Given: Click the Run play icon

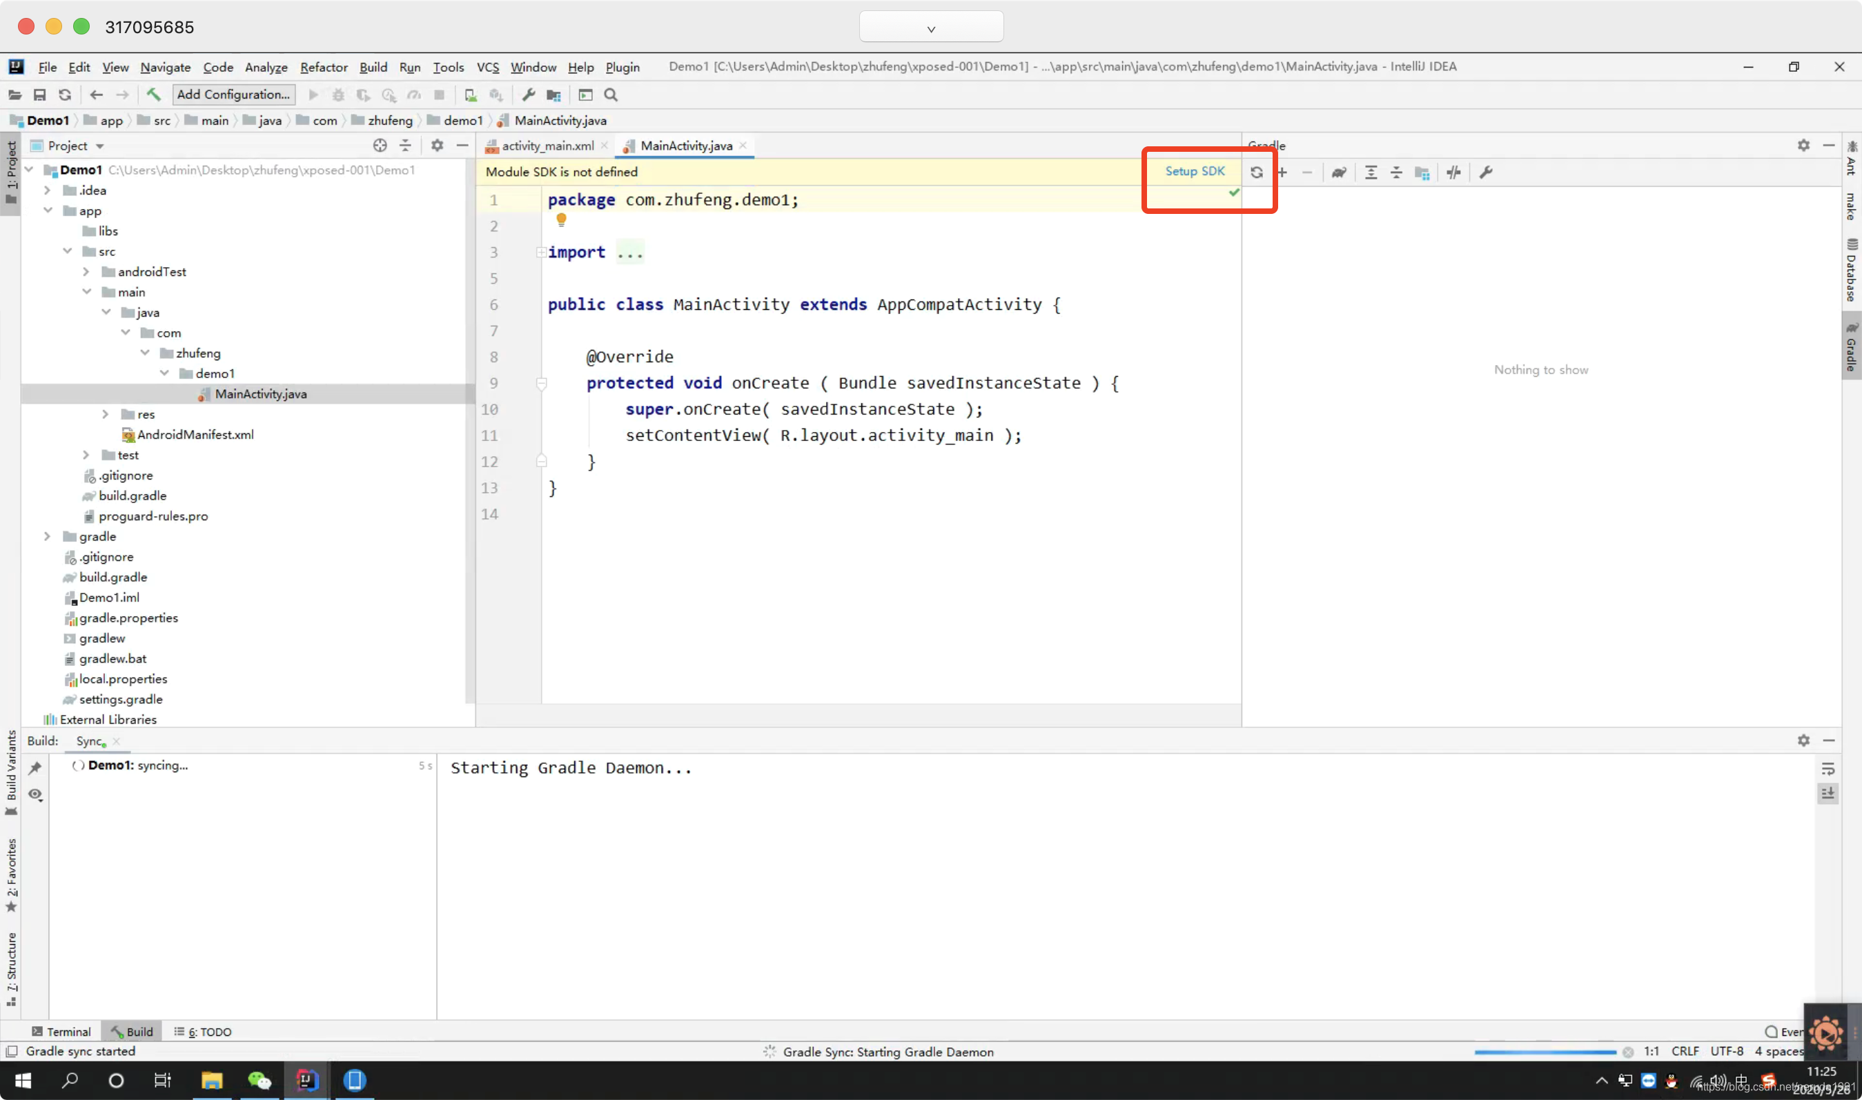Looking at the screenshot, I should pos(313,95).
